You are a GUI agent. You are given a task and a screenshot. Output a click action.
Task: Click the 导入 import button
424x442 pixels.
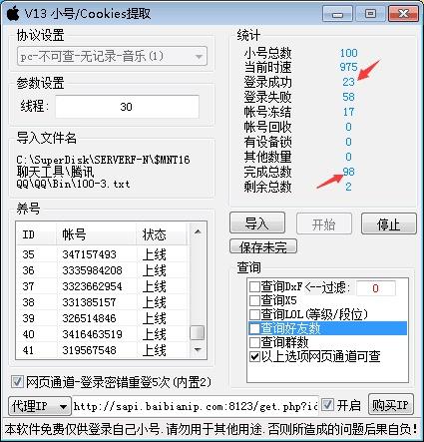[x=257, y=222]
